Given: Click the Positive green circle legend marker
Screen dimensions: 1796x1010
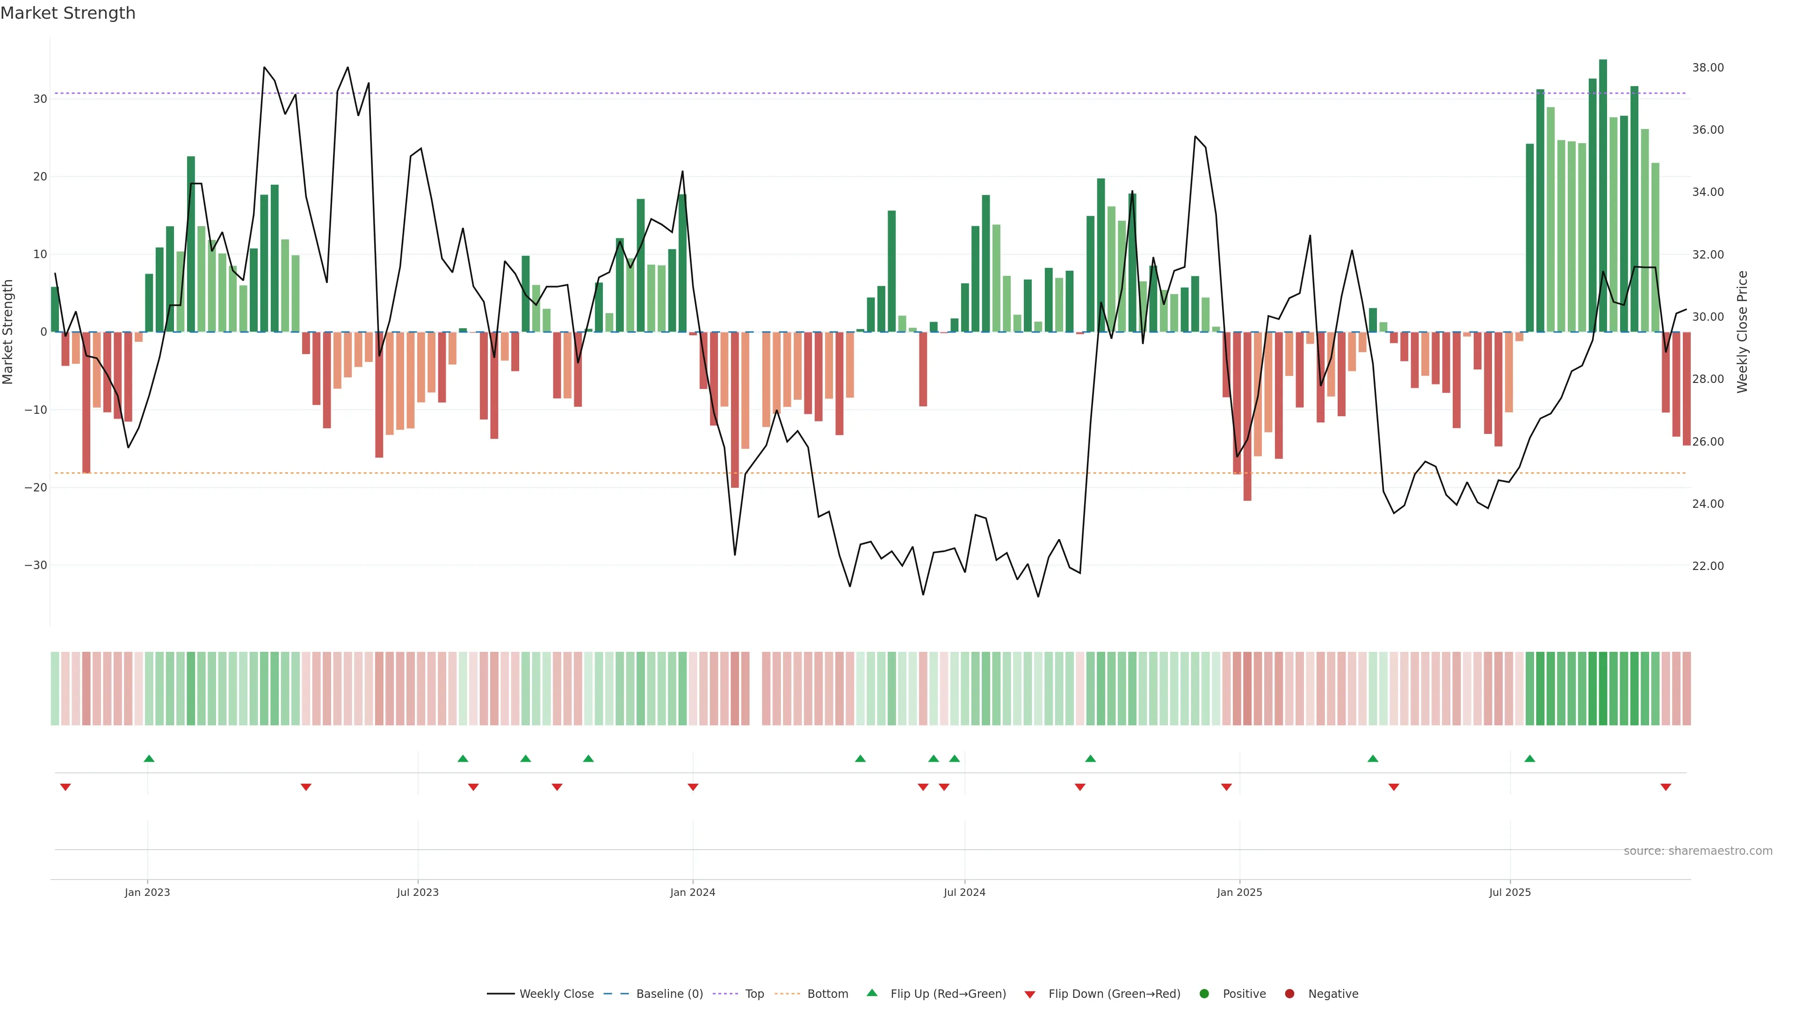Looking at the screenshot, I should coord(1204,993).
